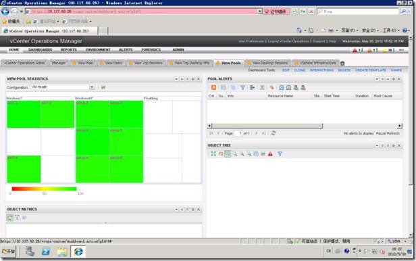
Task: Click the red critical alerts indicator in menu bar
Action: [357, 50]
